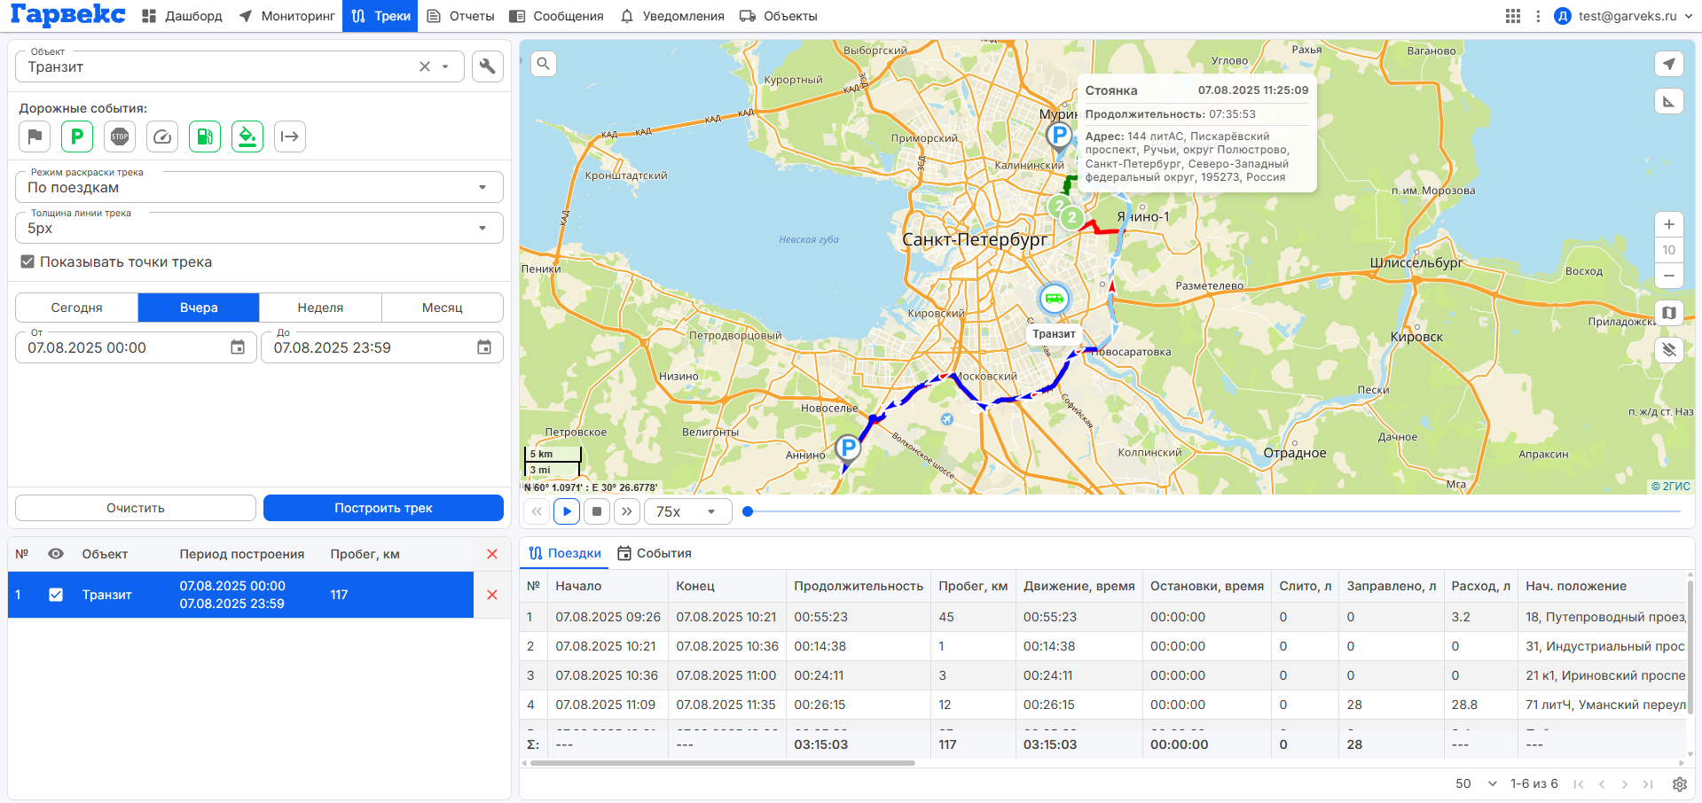Select trip row starting 07.08.2025 09:26

[x=1102, y=617]
